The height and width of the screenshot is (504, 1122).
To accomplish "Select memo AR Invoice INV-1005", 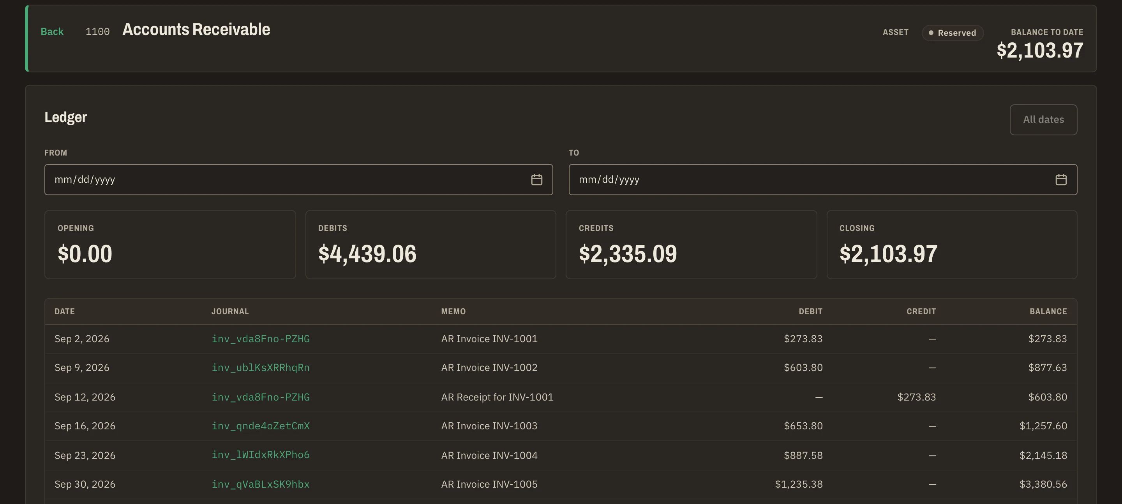I will pos(489,485).
